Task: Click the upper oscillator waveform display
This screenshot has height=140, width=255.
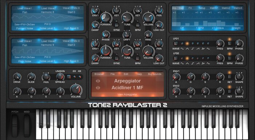Action: (47, 18)
